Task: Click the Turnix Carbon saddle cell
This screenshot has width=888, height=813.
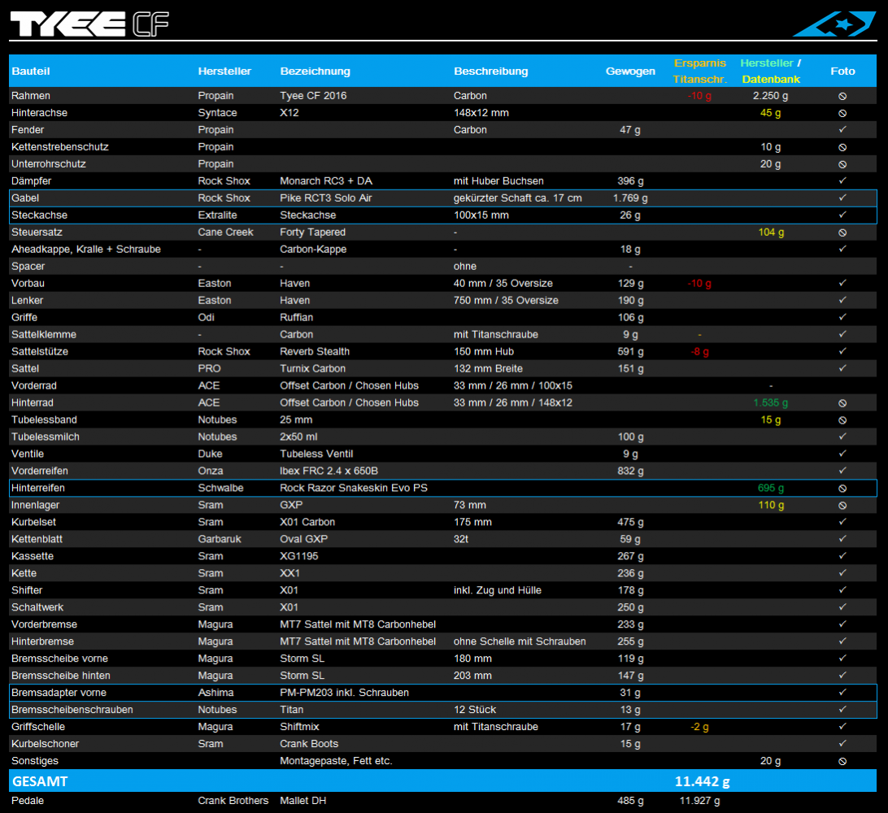Action: click(x=312, y=368)
